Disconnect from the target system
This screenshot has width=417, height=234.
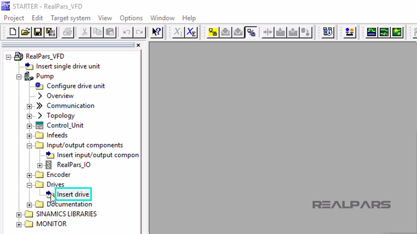pos(251,32)
